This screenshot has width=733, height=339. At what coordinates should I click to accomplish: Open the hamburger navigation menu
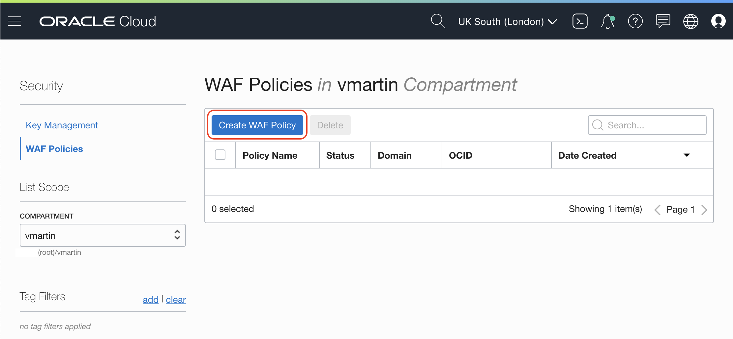pyautogui.click(x=15, y=21)
